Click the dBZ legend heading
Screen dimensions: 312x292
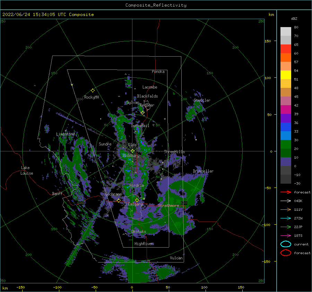click(294, 18)
